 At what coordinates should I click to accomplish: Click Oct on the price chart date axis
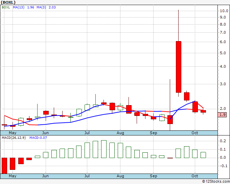pos(194,133)
